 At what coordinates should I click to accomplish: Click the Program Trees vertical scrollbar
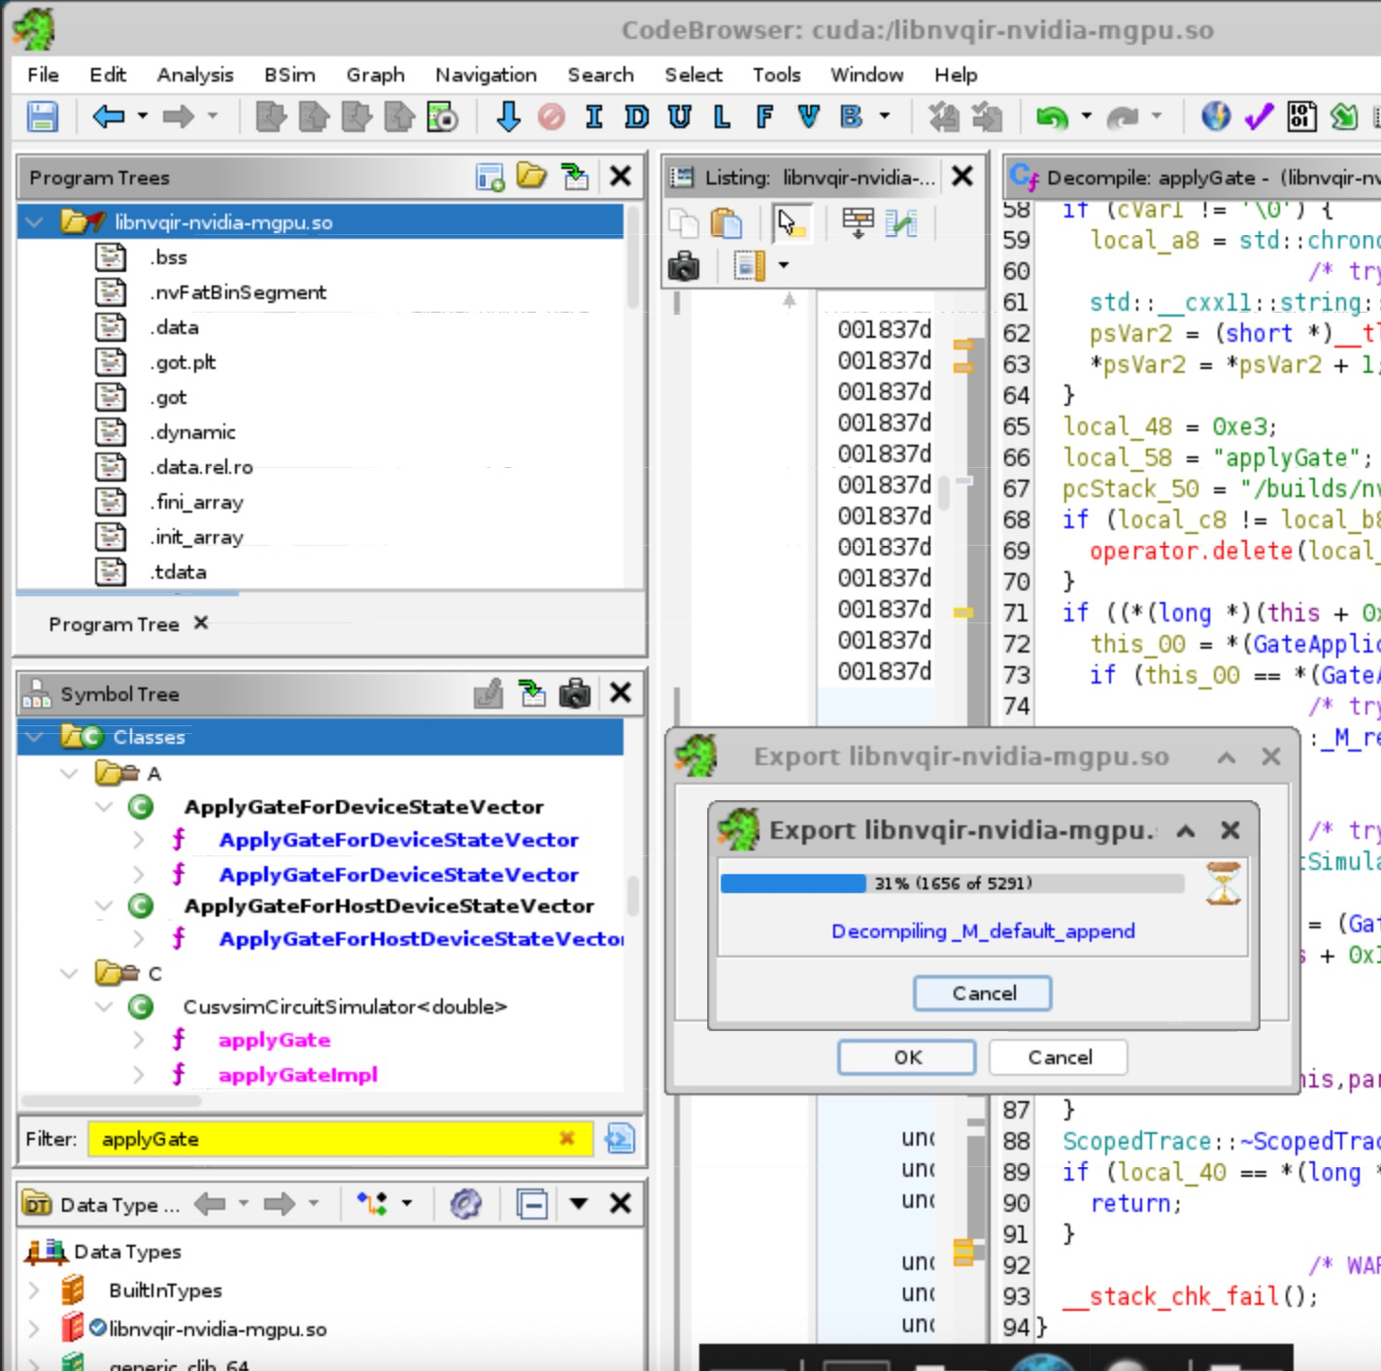634,257
